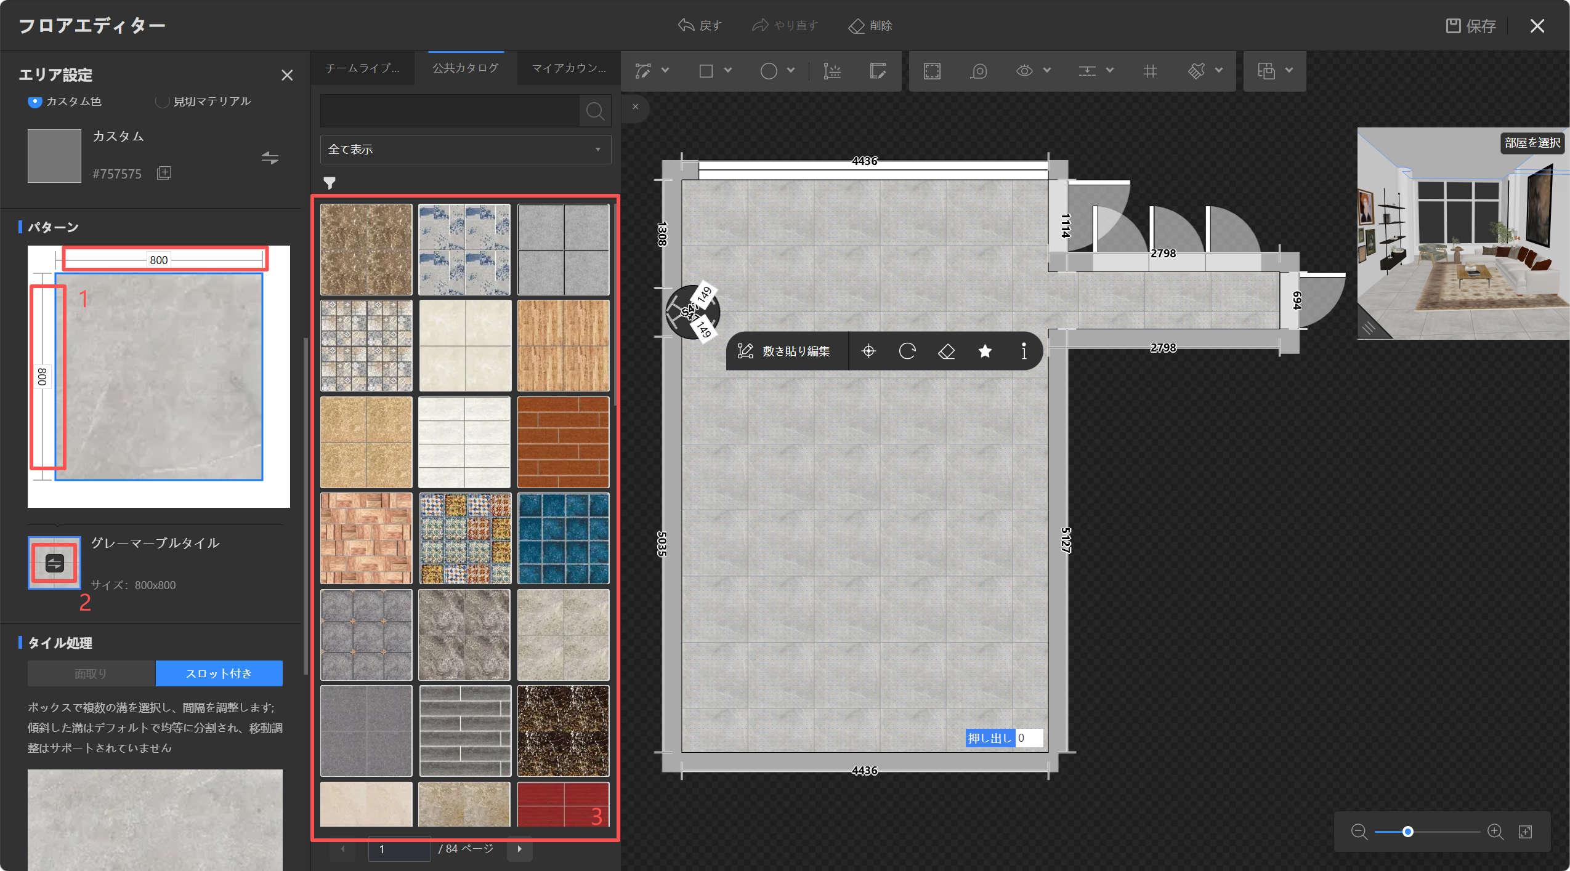
Task: Expand the offset tool dropdown arrow
Action: point(1110,70)
